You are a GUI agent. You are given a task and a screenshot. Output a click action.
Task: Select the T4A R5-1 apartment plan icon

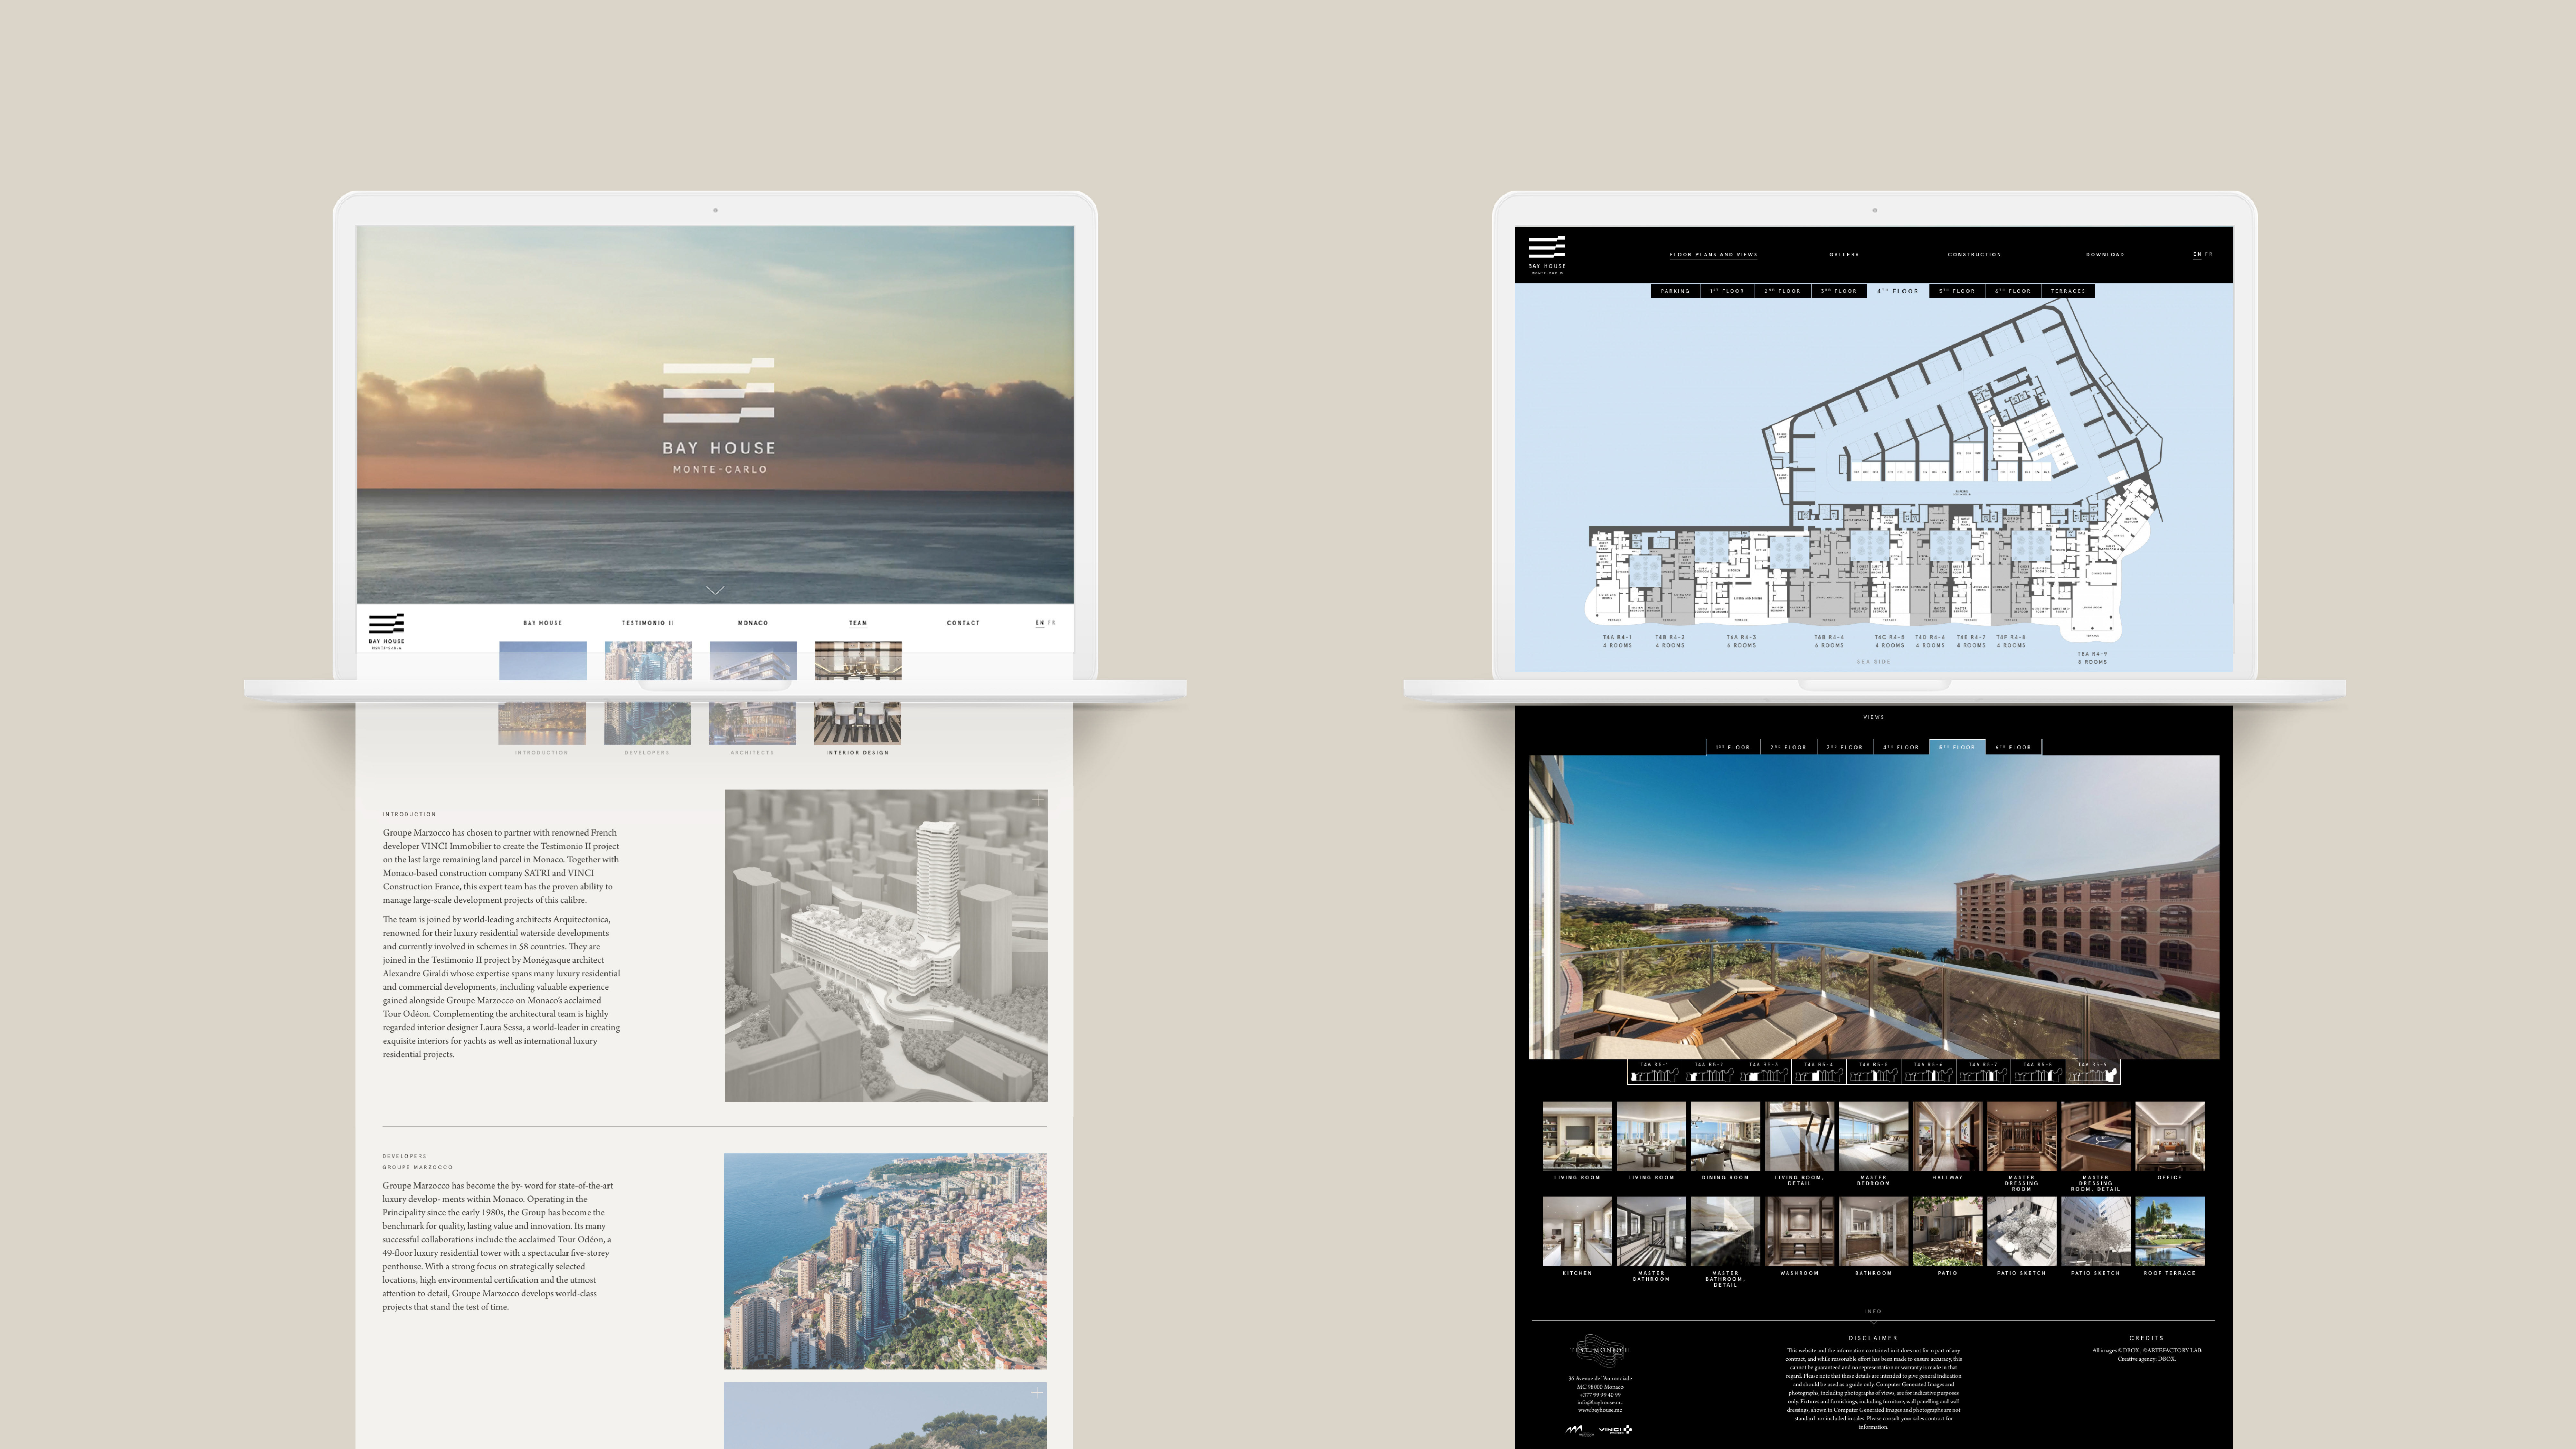(x=1654, y=1072)
